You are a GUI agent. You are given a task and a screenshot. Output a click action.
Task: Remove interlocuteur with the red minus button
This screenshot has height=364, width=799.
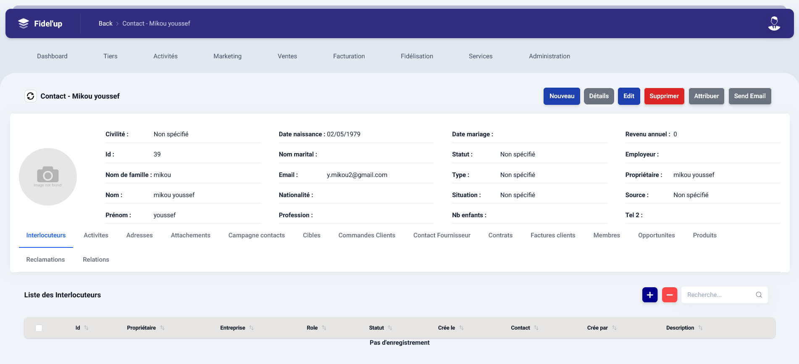coord(669,295)
